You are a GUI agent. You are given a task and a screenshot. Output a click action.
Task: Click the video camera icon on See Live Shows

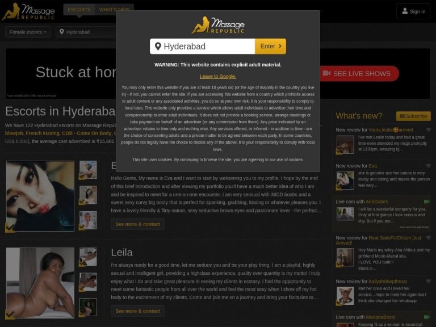click(x=326, y=74)
